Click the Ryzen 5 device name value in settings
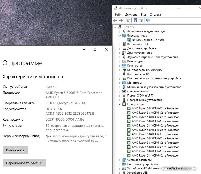The width and height of the screenshot is (201, 174). pyautogui.click(x=51, y=87)
